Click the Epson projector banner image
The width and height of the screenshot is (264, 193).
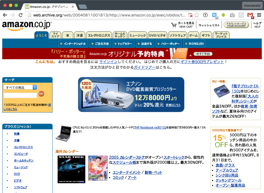(131, 94)
